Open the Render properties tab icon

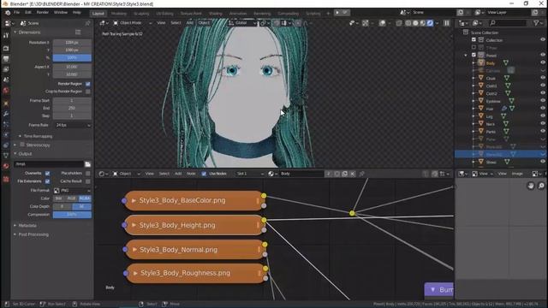(x=6, y=48)
